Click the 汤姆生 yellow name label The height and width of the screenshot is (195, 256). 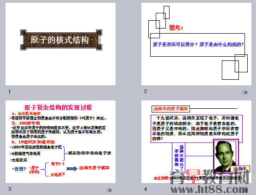(240, 169)
